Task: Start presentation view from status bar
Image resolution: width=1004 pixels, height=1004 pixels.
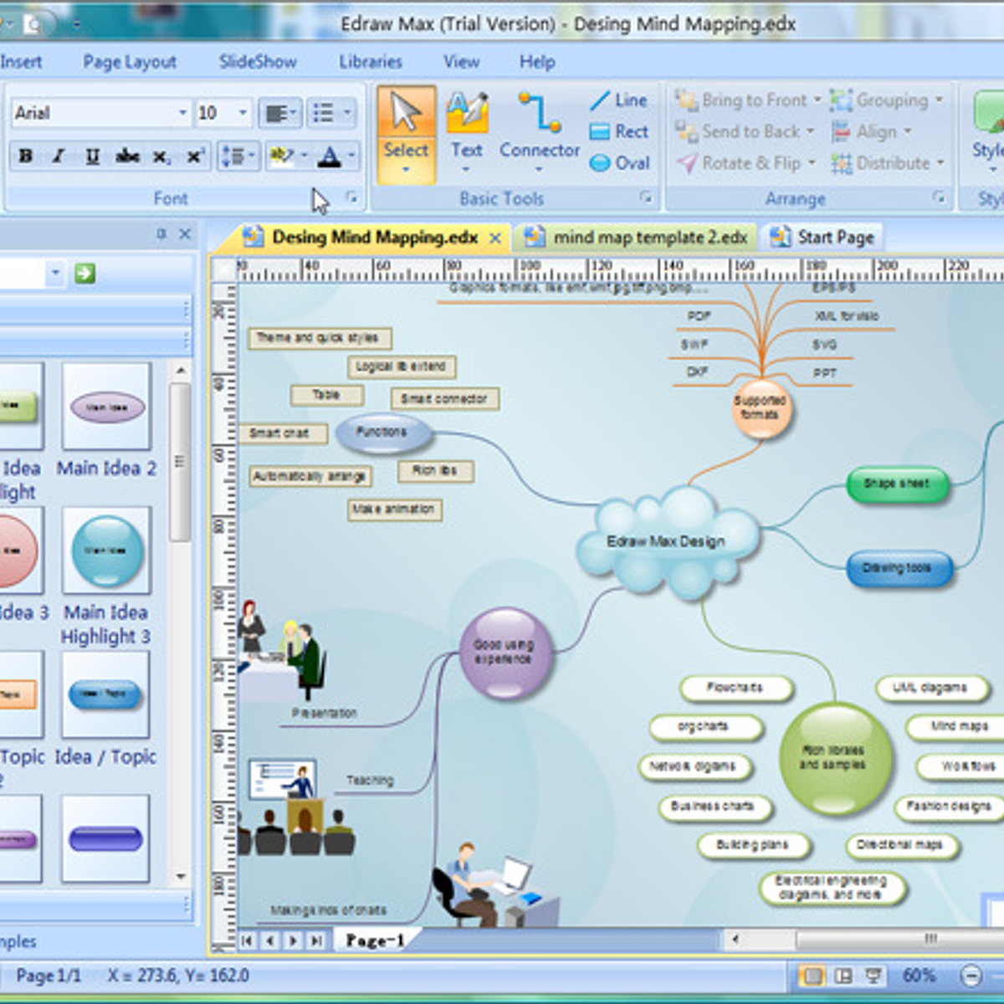Action: (x=874, y=976)
